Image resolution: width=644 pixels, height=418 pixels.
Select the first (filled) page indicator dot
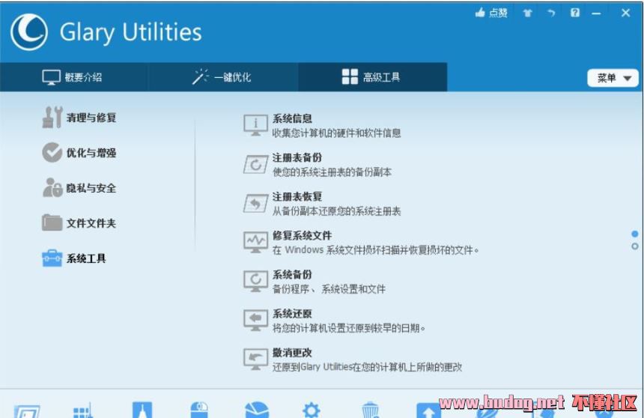pyautogui.click(x=635, y=234)
